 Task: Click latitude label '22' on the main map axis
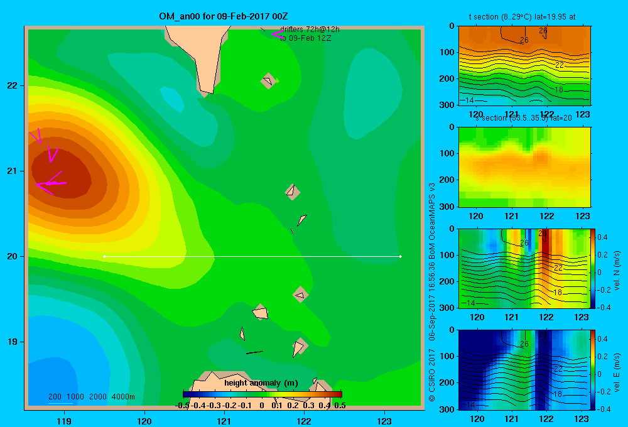[x=13, y=86]
